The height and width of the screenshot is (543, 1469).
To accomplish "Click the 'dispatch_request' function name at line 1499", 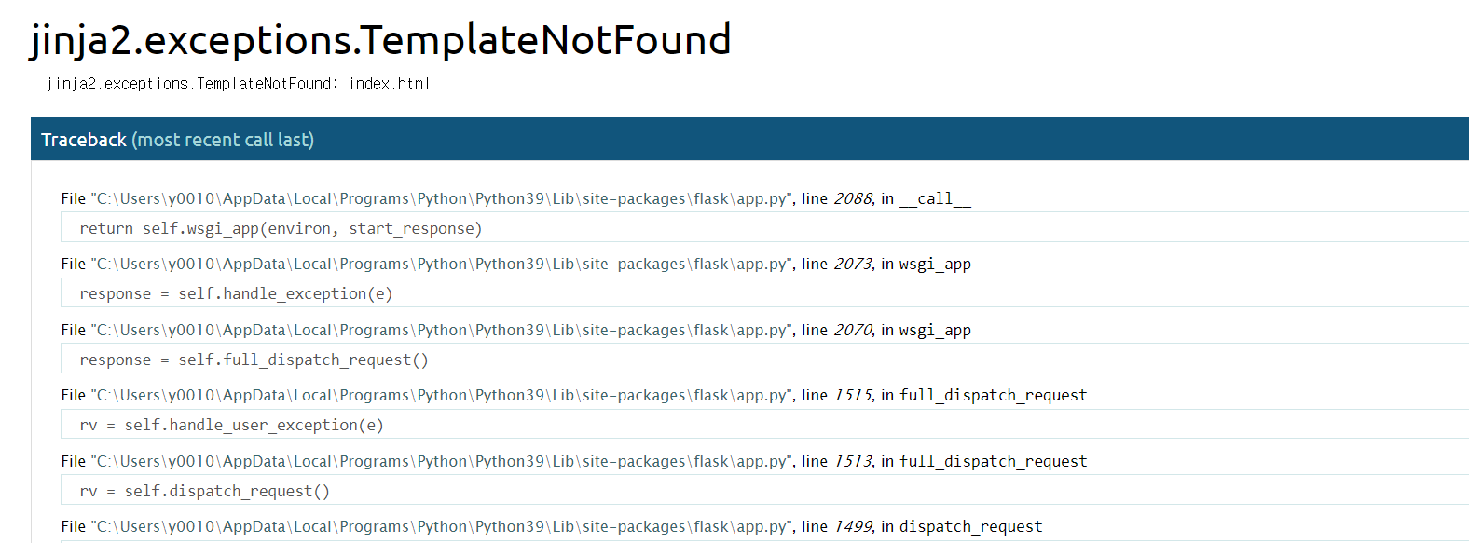I will (x=970, y=526).
